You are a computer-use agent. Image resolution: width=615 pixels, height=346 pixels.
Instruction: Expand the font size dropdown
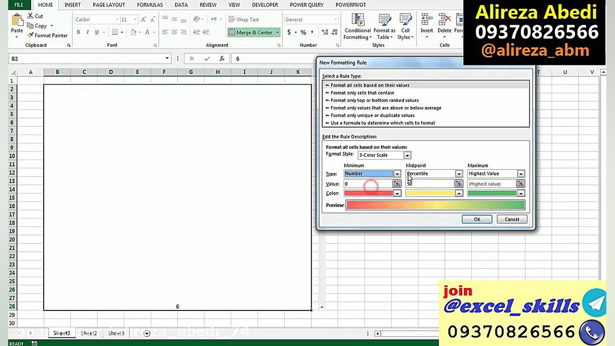pyautogui.click(x=135, y=20)
